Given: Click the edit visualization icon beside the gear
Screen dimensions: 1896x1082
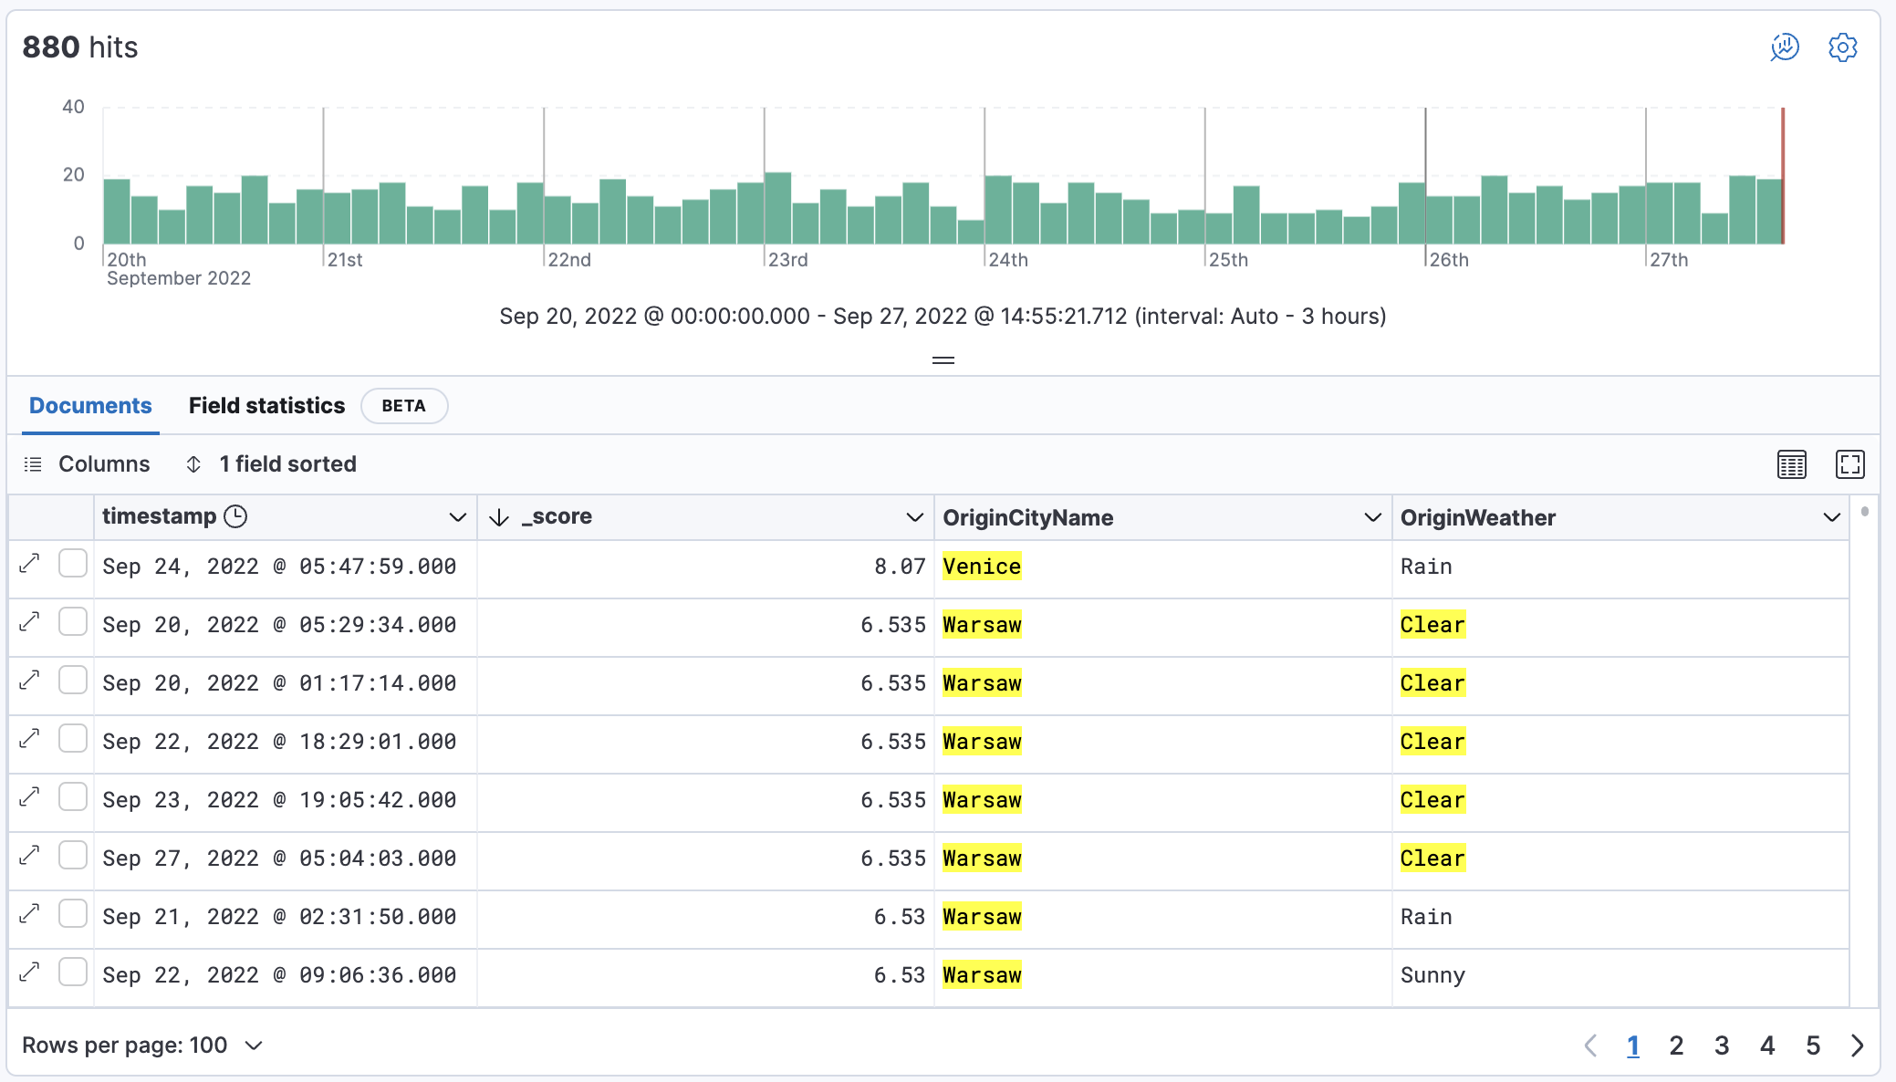Looking at the screenshot, I should point(1784,47).
